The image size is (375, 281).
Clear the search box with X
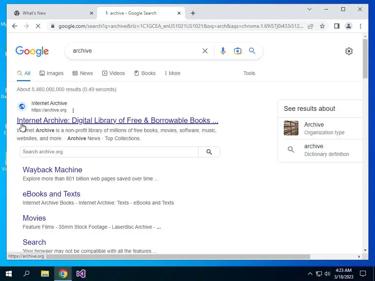coord(205,51)
